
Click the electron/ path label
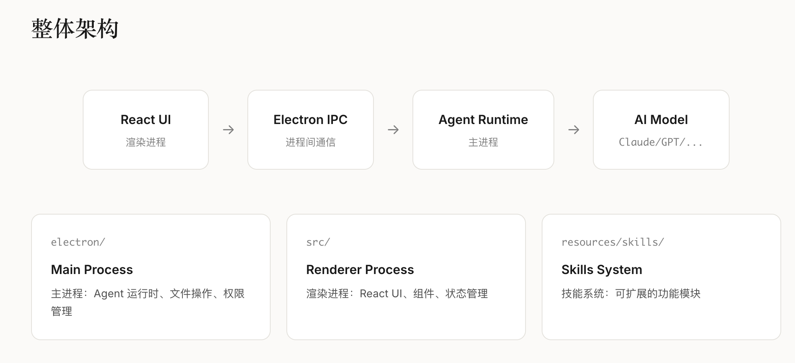tap(78, 242)
